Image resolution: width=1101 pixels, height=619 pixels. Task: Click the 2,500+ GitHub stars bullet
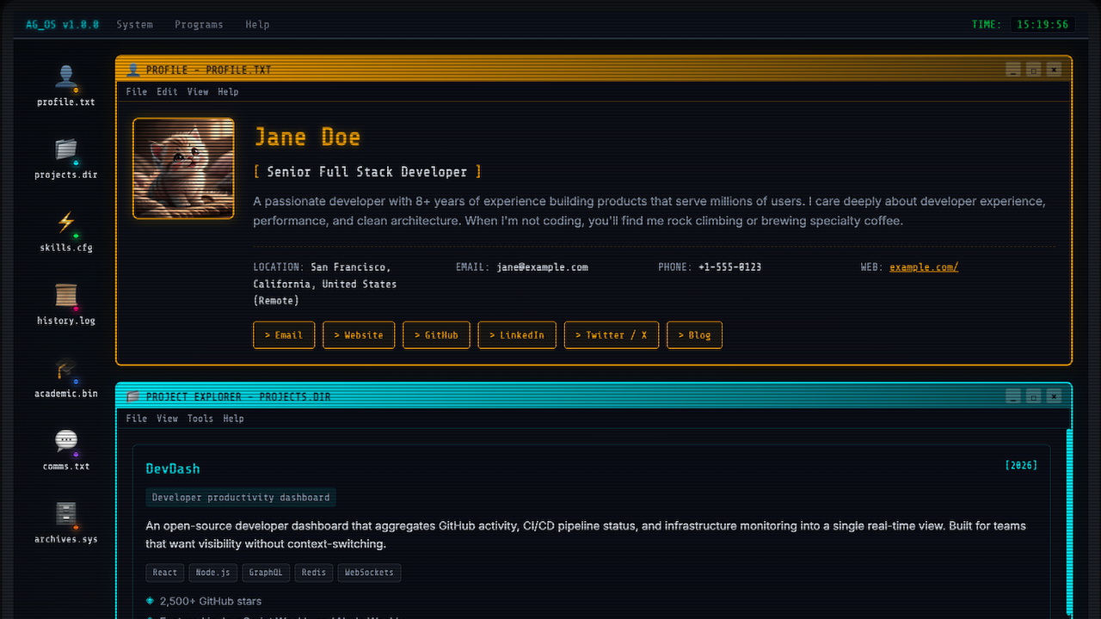204,602
